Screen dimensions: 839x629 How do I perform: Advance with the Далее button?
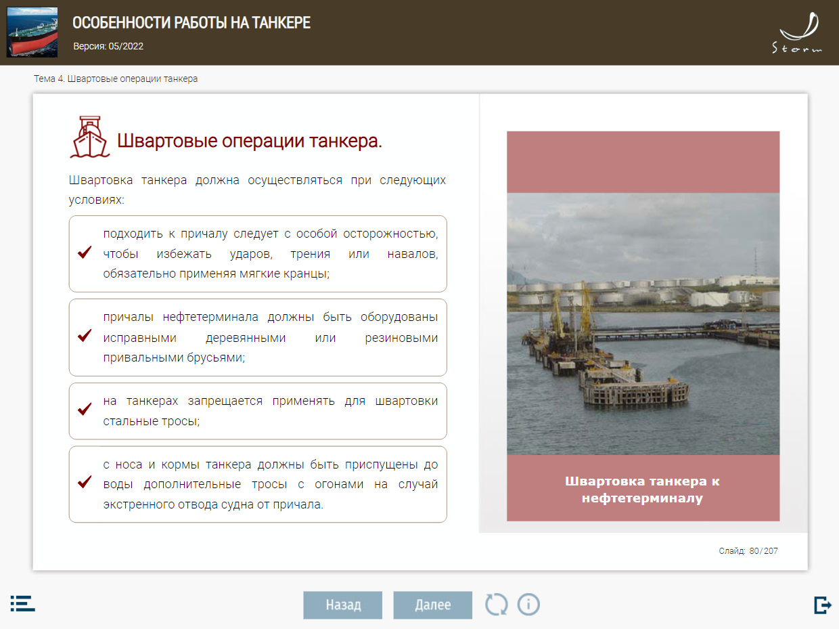(x=432, y=605)
